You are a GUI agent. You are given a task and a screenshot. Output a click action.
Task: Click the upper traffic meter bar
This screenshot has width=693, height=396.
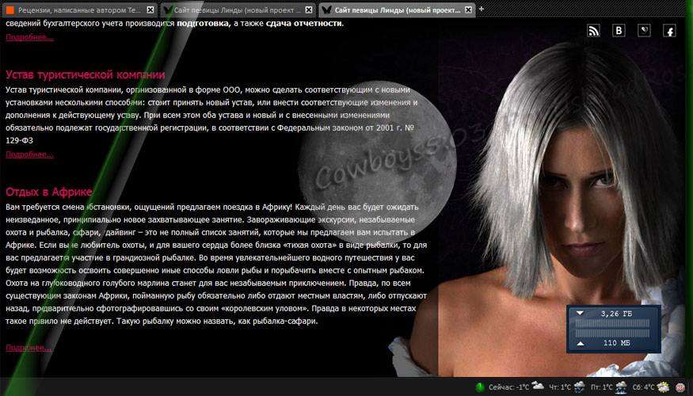[x=612, y=323]
